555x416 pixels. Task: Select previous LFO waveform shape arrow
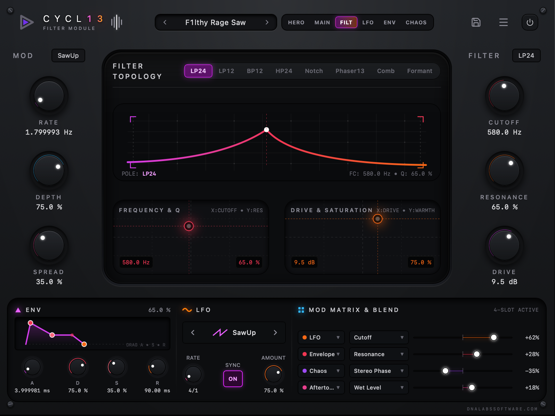coord(193,333)
